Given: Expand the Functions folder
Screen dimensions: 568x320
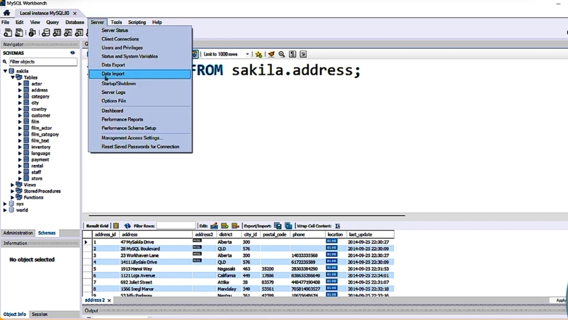Looking at the screenshot, I should coord(13,197).
